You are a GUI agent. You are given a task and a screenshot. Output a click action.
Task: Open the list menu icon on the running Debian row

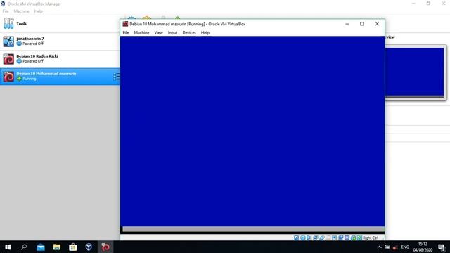116,77
